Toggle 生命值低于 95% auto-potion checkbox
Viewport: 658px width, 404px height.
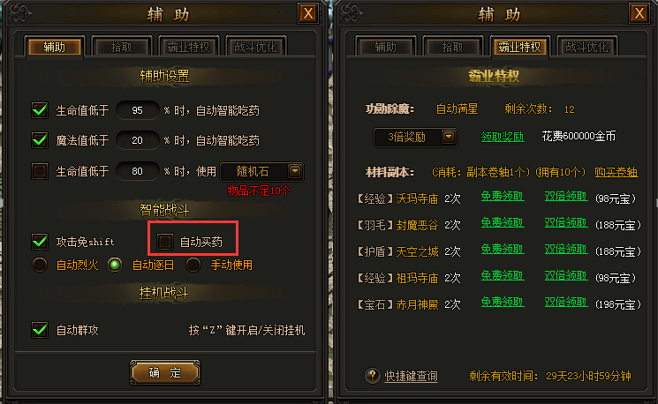[x=40, y=110]
